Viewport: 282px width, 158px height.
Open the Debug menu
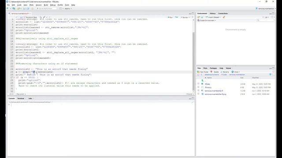click(53, 5)
